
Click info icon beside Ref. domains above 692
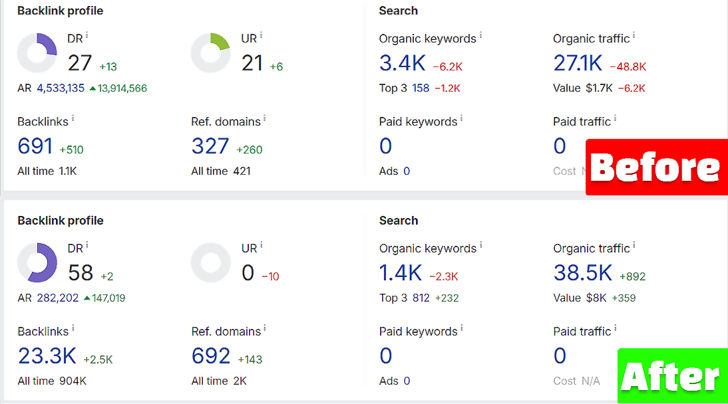pyautogui.click(x=264, y=328)
